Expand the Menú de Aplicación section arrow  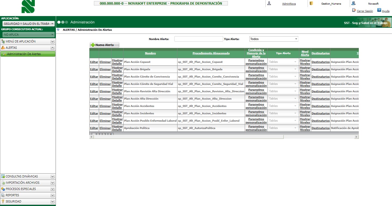click(x=53, y=42)
